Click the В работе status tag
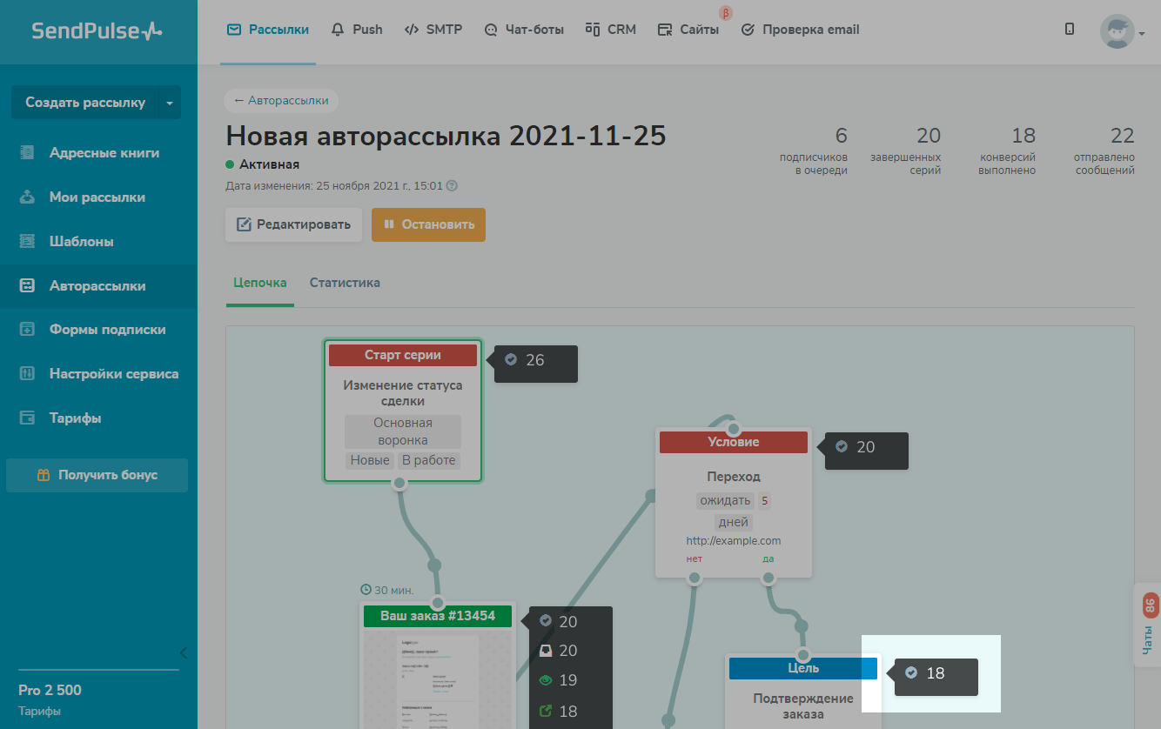 pyautogui.click(x=428, y=460)
